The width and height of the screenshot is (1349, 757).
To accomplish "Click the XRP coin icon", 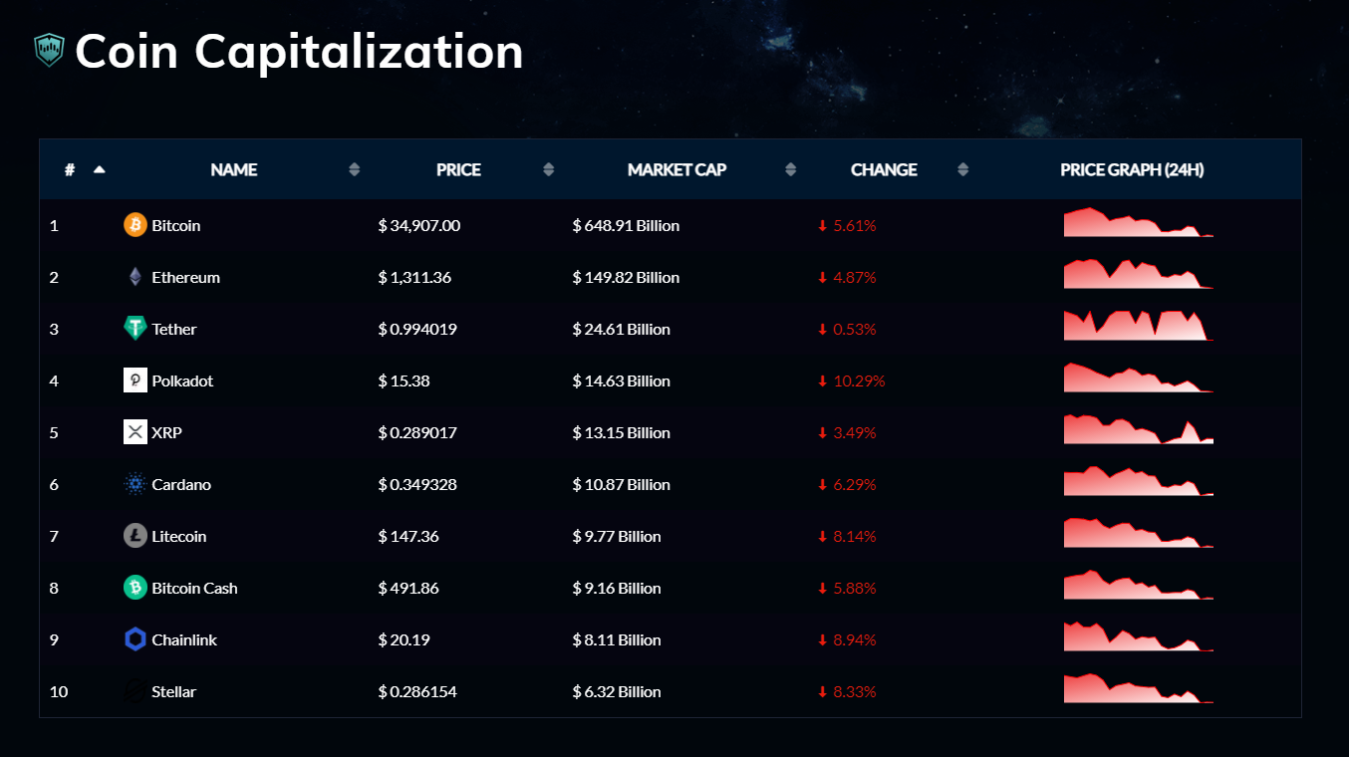I will coord(135,432).
